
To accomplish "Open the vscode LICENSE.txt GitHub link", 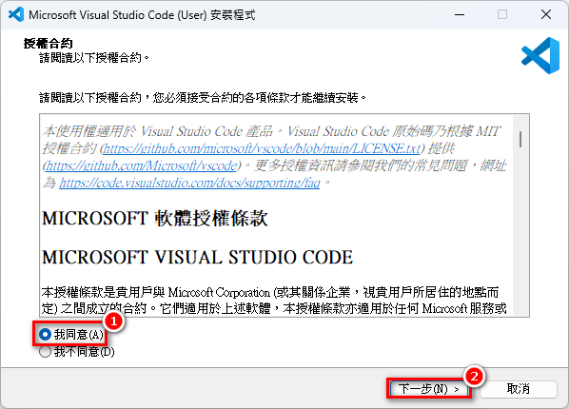I will [x=262, y=148].
